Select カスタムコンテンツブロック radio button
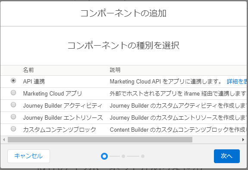The height and width of the screenshot is (170, 248). (x=13, y=129)
